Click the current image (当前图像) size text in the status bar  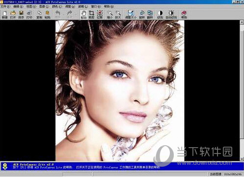[226, 174]
